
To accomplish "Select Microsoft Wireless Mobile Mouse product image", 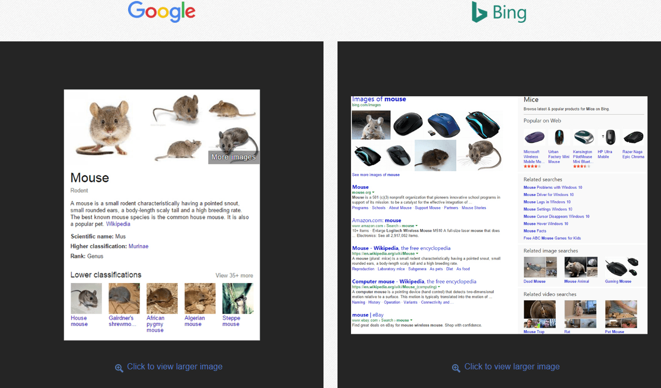I will tap(534, 138).
